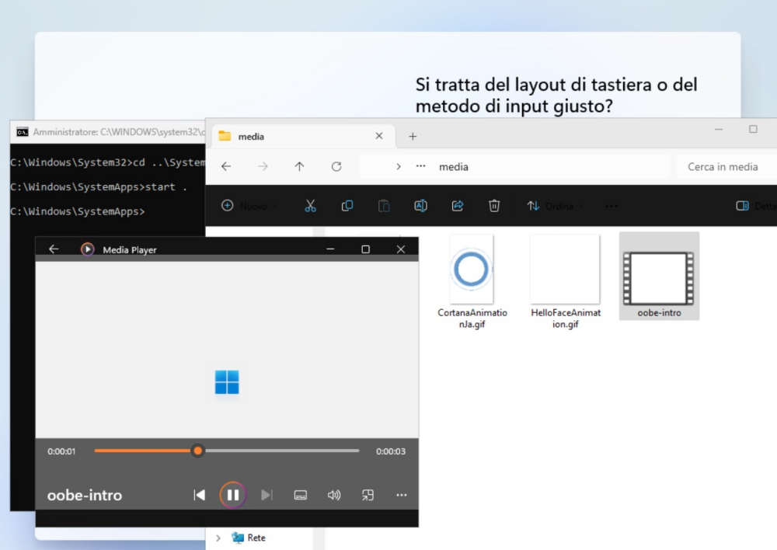
Task: Refresh the media folder view
Action: click(x=336, y=166)
